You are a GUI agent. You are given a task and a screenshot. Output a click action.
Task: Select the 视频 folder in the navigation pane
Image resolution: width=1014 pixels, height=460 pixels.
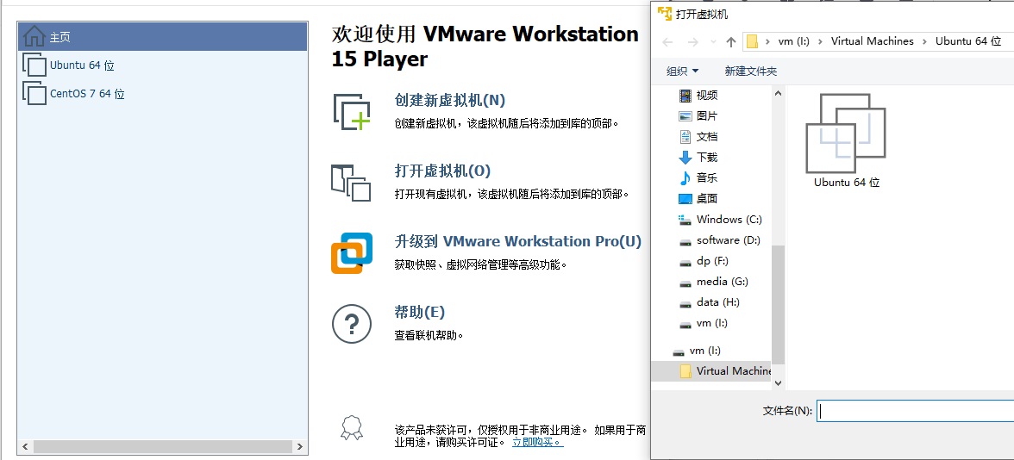(x=698, y=96)
